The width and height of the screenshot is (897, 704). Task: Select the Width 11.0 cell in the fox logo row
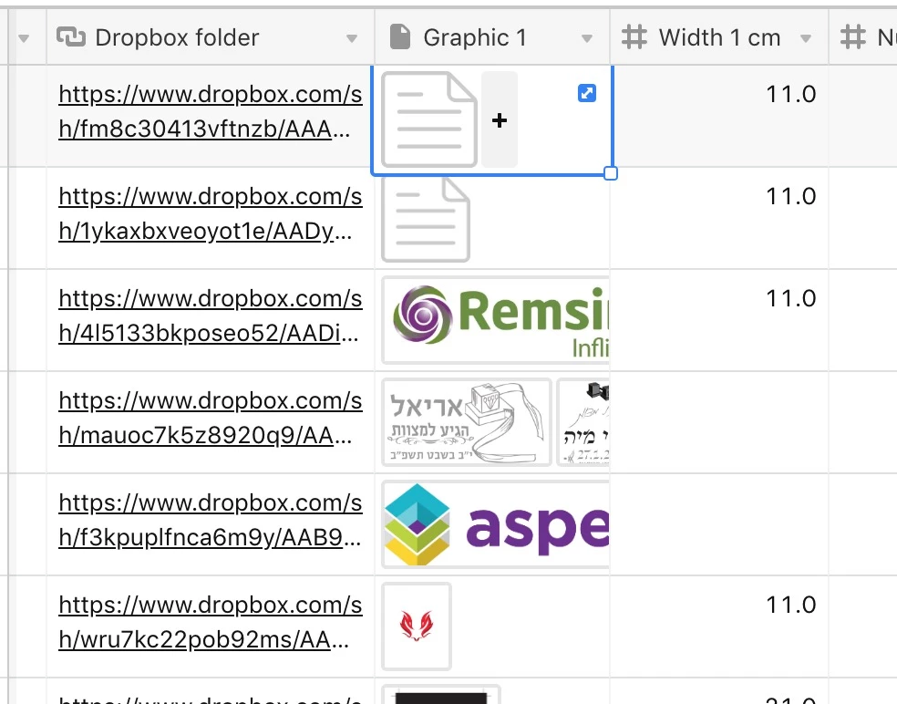coord(719,626)
